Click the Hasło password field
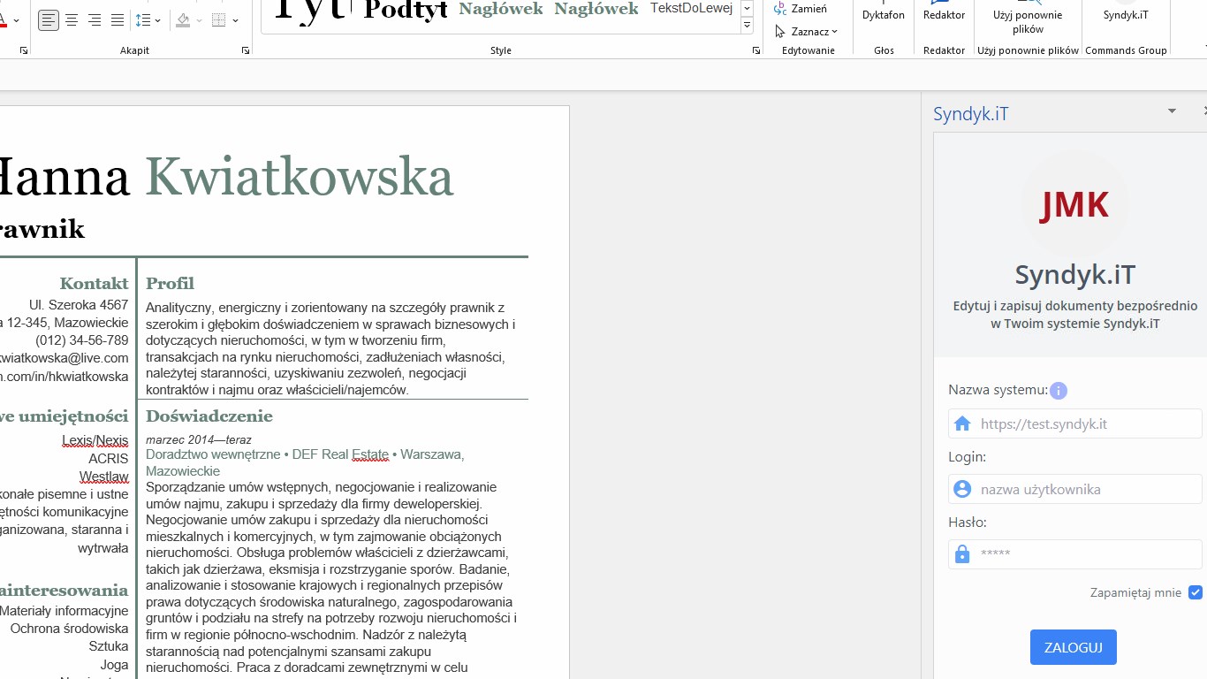Screen dimensions: 1207x679 1075,554
